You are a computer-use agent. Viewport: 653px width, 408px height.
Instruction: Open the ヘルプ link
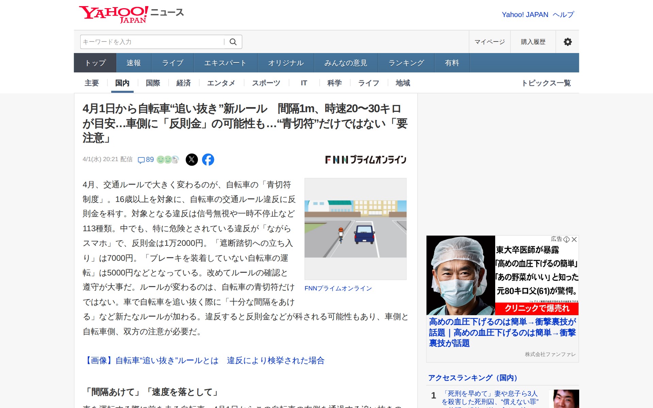pos(563,15)
